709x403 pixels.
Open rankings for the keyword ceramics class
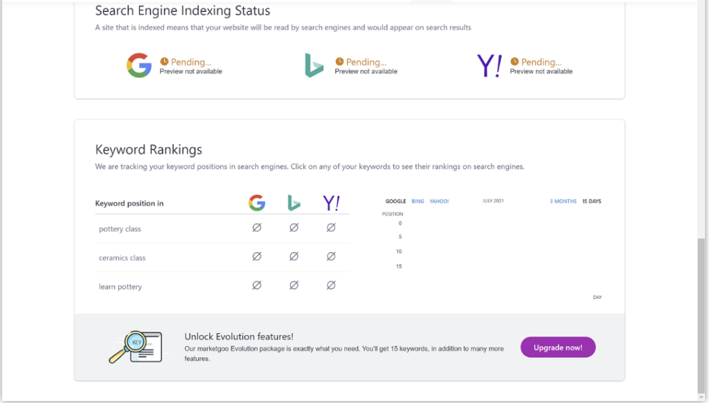(x=122, y=256)
